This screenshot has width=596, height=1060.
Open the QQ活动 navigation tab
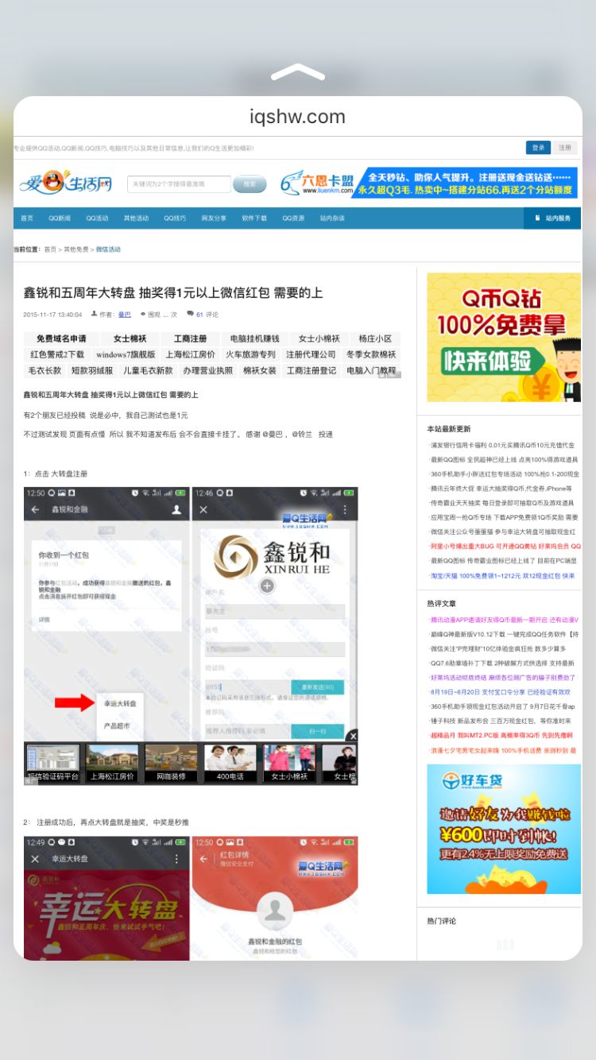pyautogui.click(x=97, y=218)
